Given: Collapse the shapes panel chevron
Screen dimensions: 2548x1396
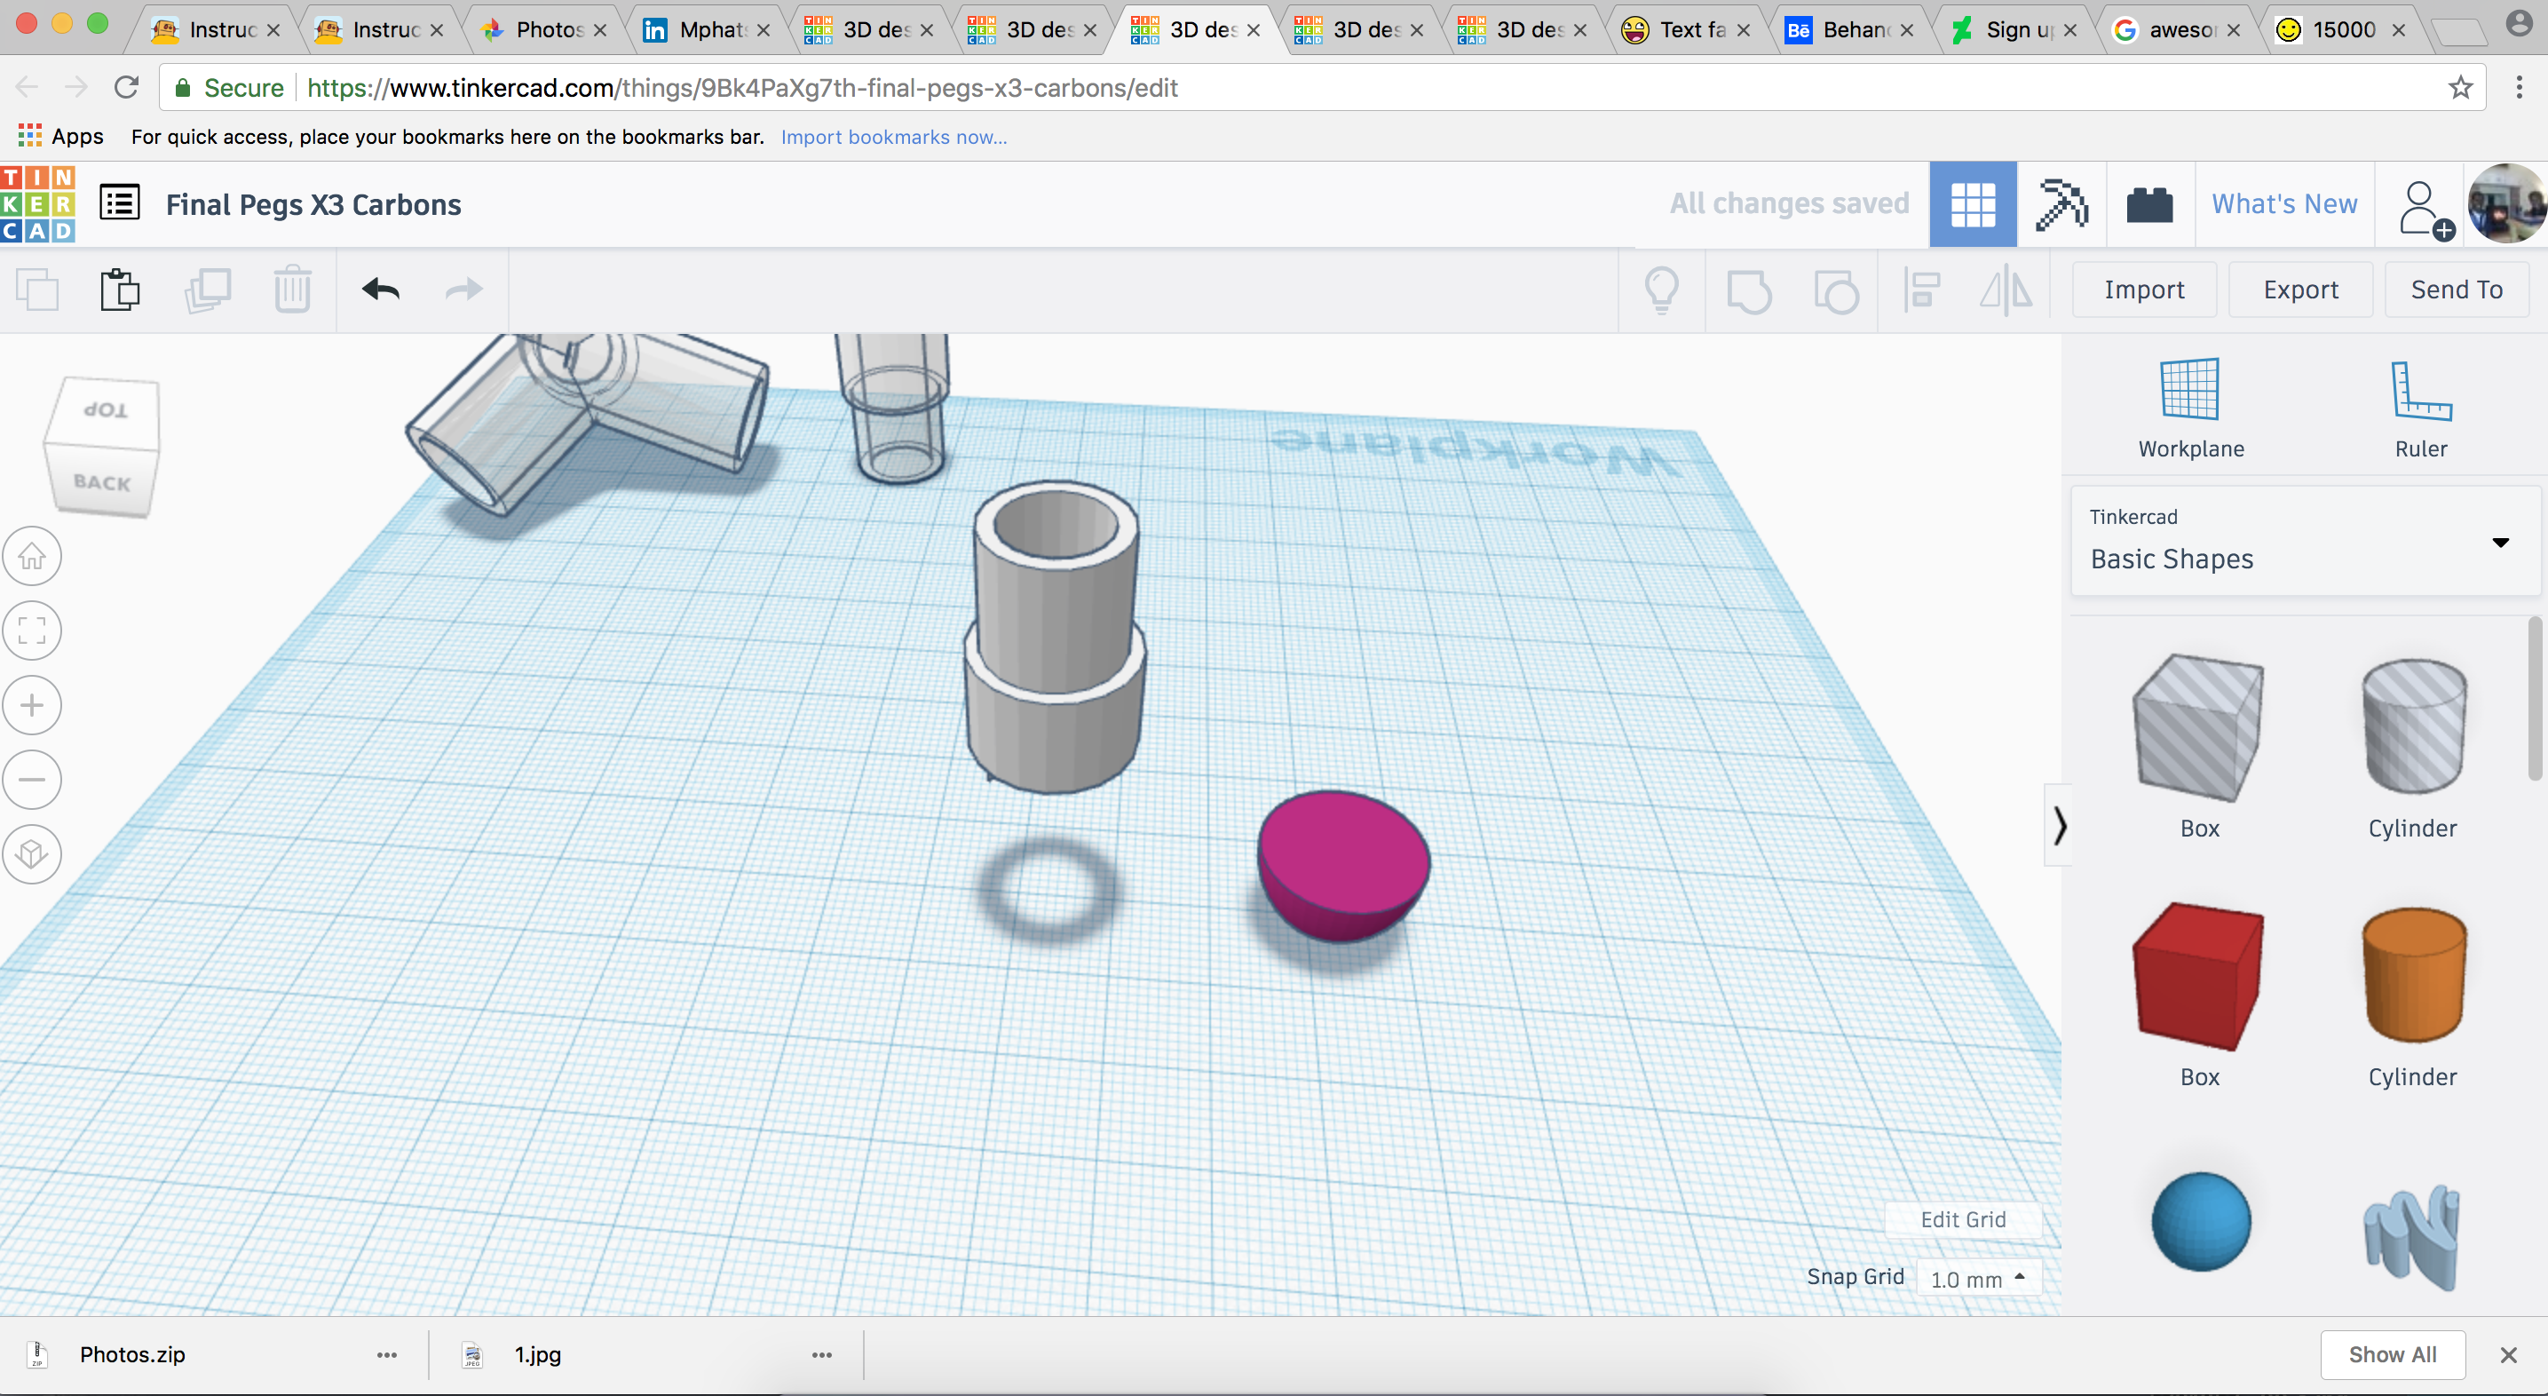Looking at the screenshot, I should (x=2059, y=825).
